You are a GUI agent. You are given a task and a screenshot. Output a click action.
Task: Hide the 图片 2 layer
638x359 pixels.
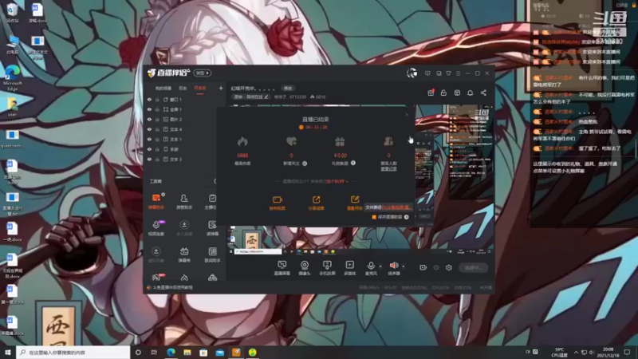click(149, 119)
